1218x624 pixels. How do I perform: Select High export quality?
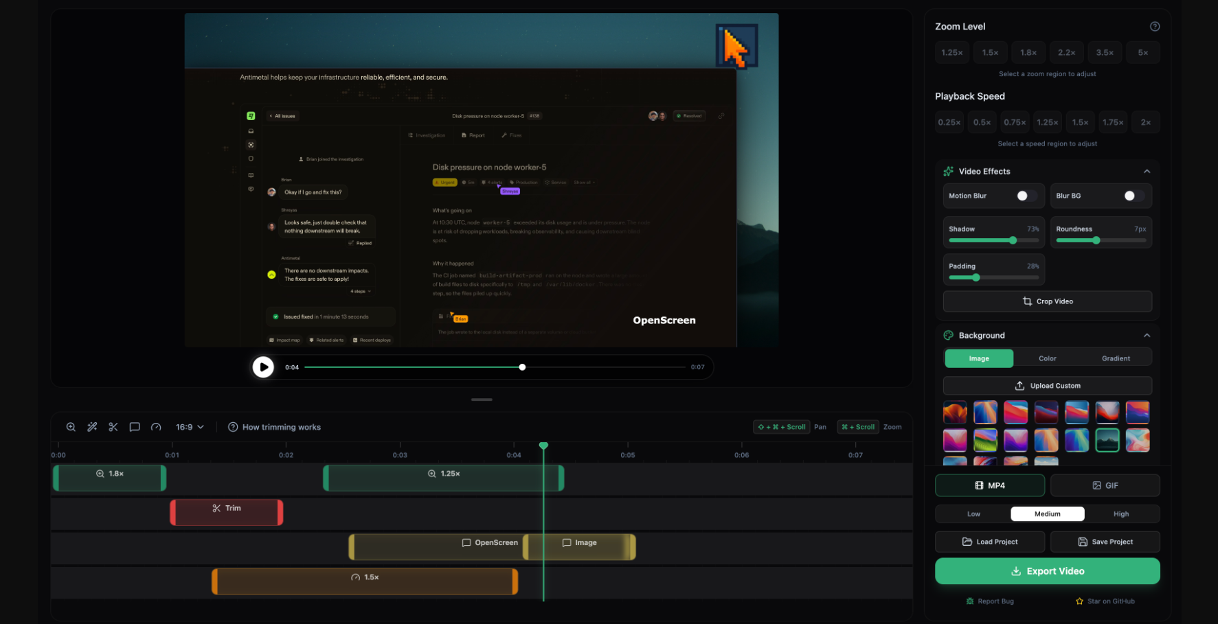pyautogui.click(x=1121, y=514)
